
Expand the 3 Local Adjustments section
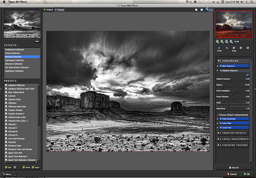click(233, 139)
